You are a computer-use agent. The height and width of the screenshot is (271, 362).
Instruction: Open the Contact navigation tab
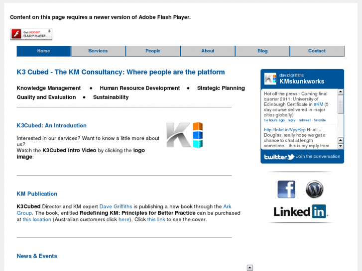pos(317,51)
